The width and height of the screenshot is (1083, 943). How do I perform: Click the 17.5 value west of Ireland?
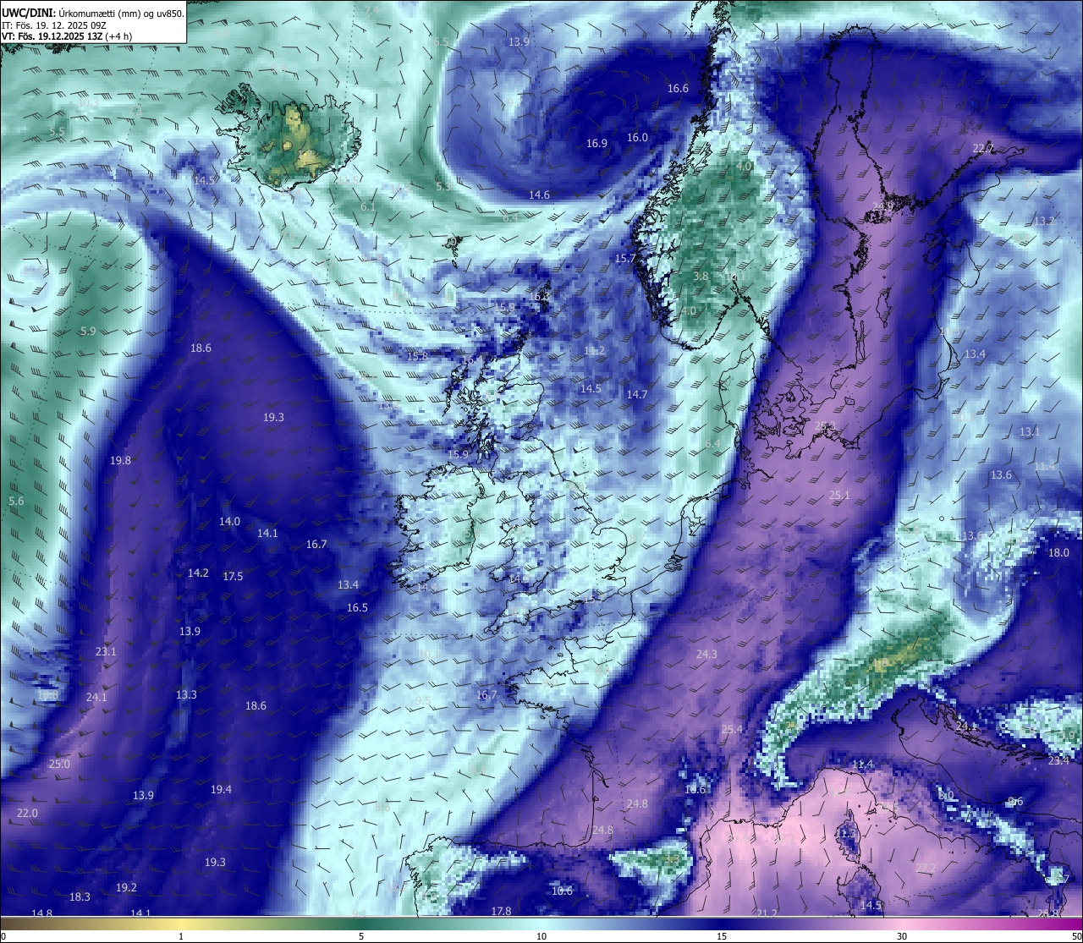pos(233,577)
